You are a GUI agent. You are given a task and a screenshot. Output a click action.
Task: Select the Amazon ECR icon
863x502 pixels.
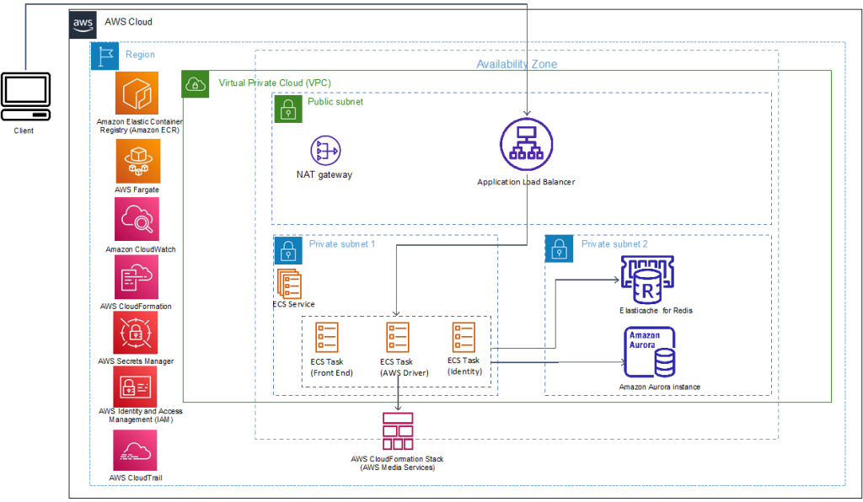pos(137,95)
